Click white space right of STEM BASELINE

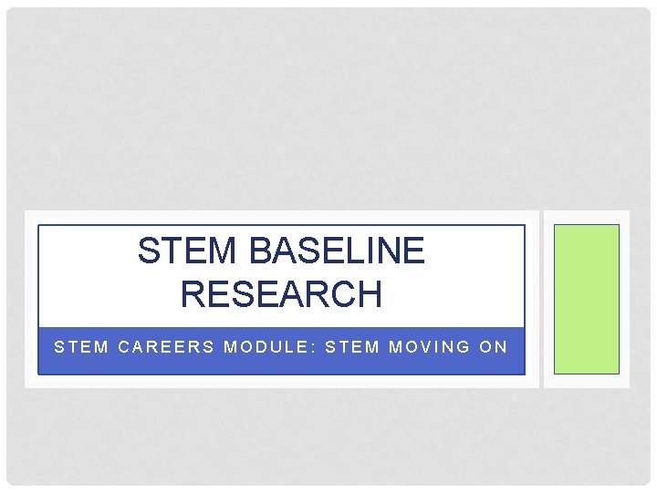[x=474, y=251]
